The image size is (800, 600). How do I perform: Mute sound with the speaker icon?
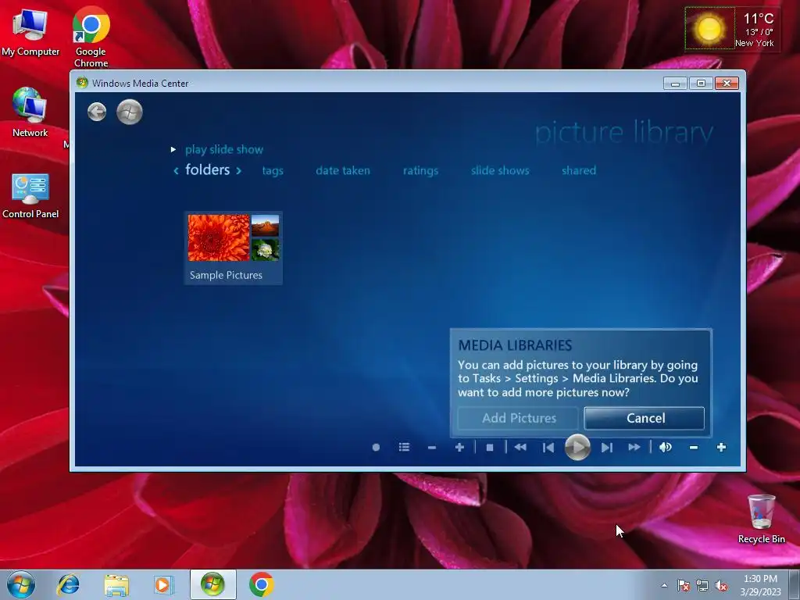coord(666,448)
